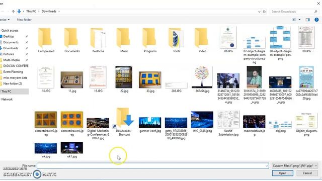
Task: Expand the File name dropdown arrow
Action: coord(267,166)
